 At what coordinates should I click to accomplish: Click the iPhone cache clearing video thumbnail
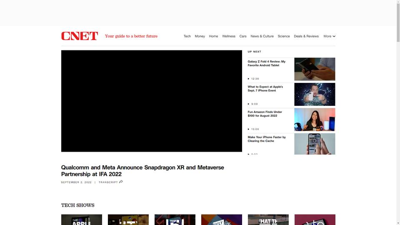[x=315, y=144]
